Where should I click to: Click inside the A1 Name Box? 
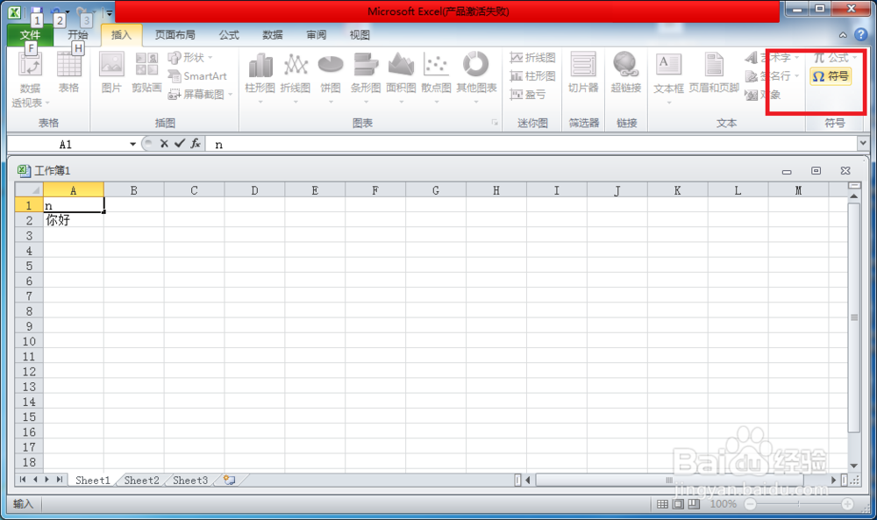point(66,145)
